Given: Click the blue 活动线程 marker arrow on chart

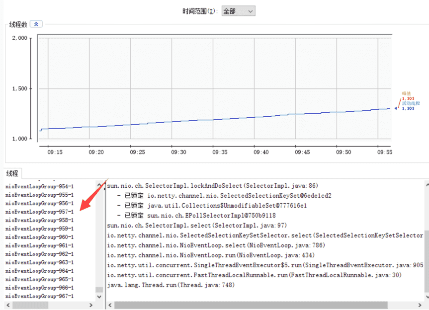Looking at the screenshot, I should pyautogui.click(x=396, y=108).
